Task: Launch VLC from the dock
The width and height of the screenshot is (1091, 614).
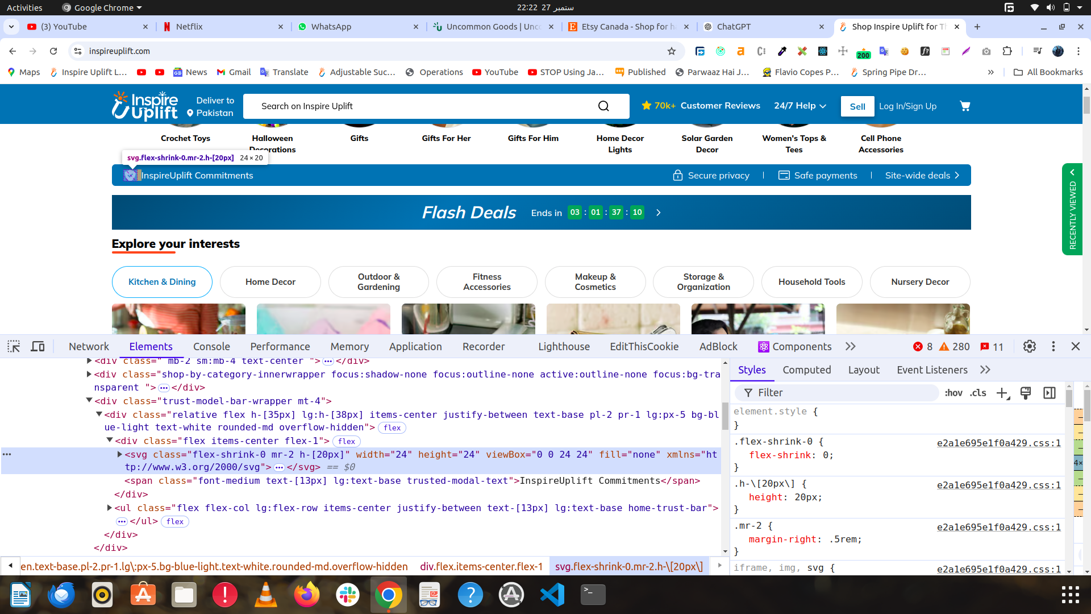Action: pyautogui.click(x=265, y=595)
